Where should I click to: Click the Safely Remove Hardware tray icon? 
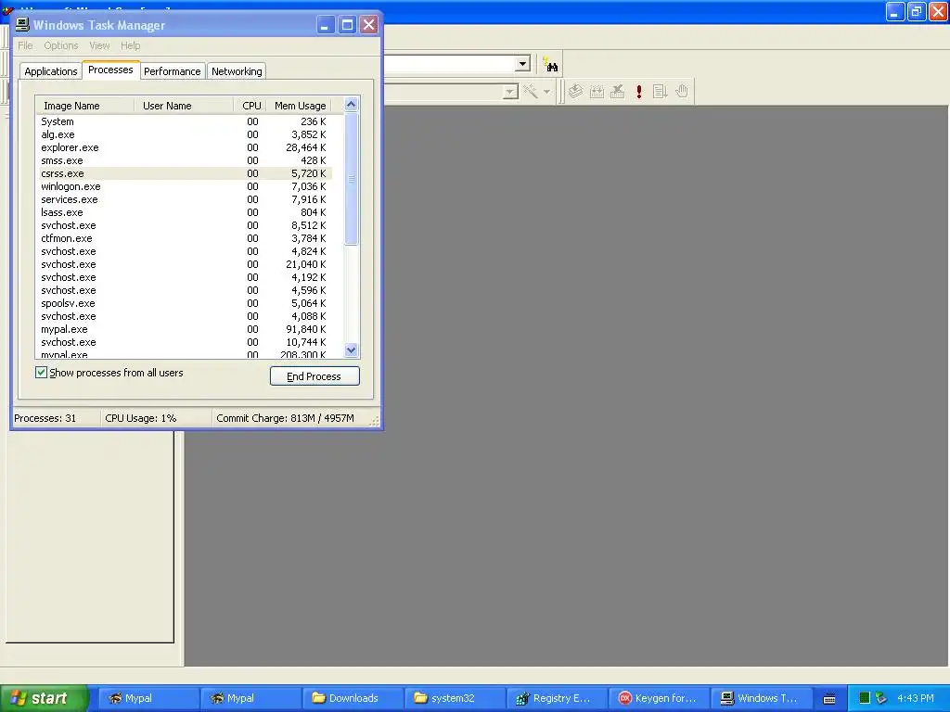pyautogui.click(x=881, y=698)
